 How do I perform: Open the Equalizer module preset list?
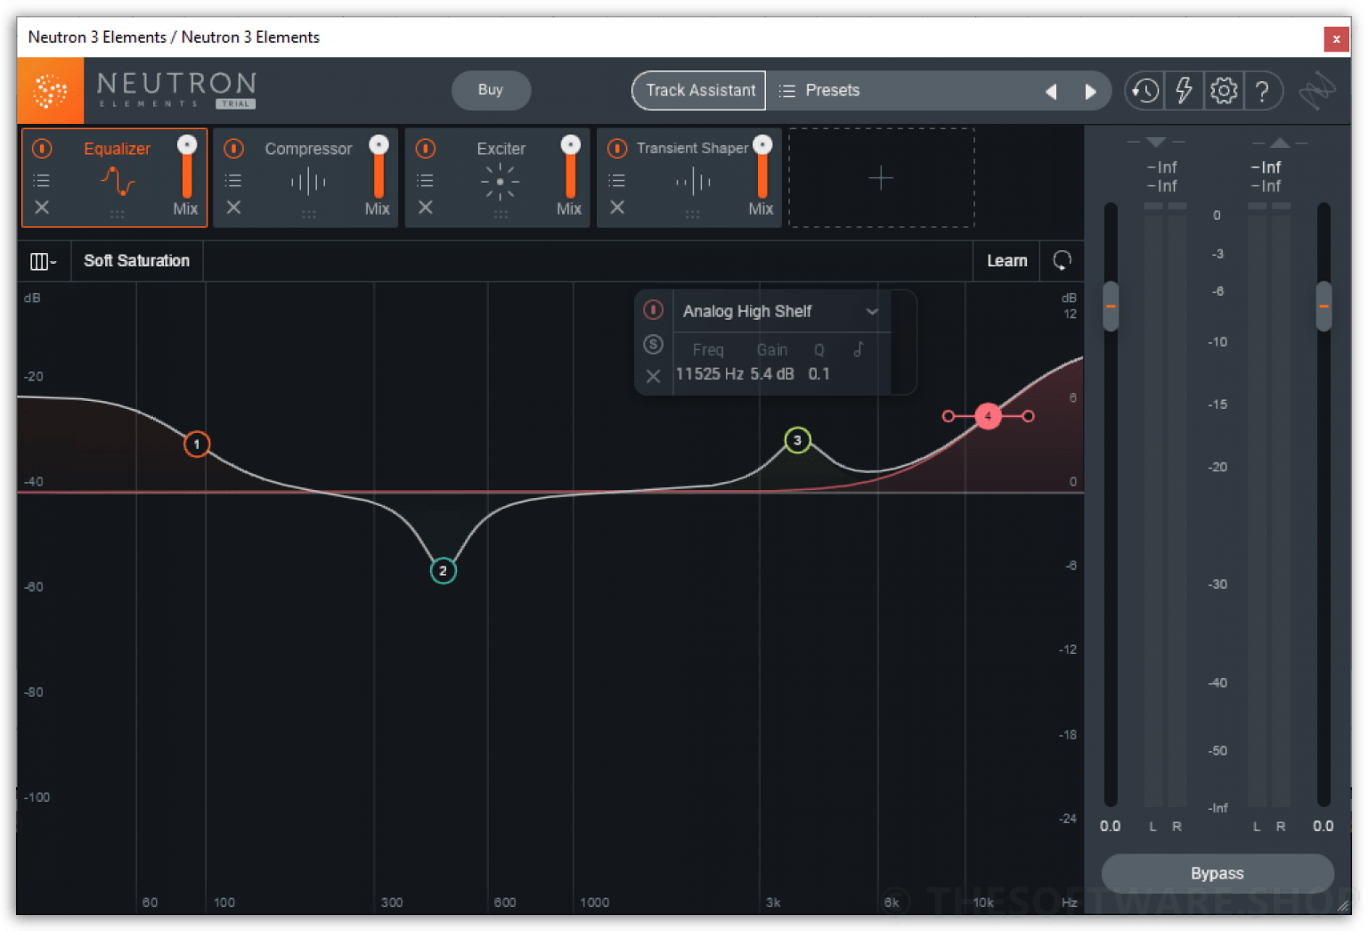(41, 181)
